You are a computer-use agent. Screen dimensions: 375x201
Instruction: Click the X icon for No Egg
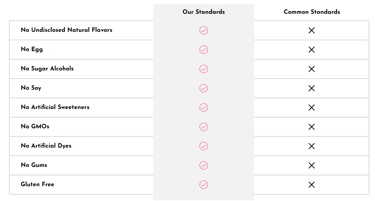(312, 50)
